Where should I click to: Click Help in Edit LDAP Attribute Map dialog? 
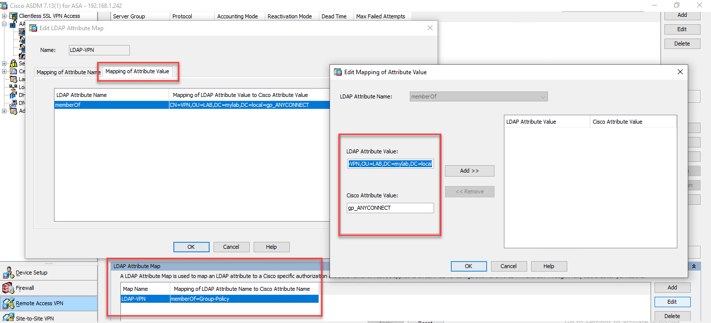coord(271,247)
